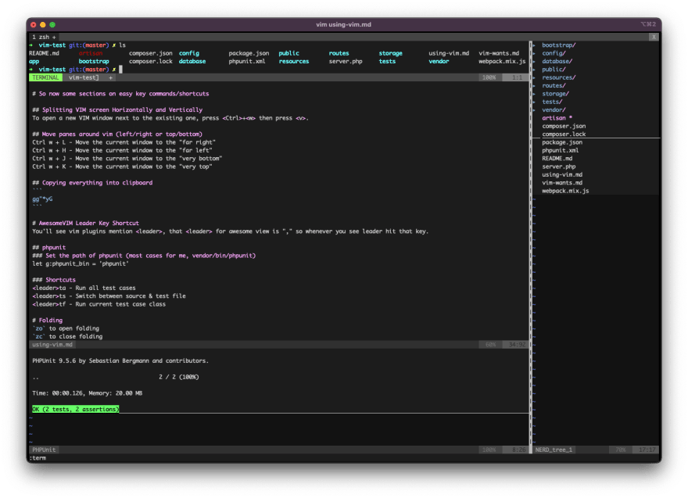Expand the routes/ folder arrow in NERDTree
This screenshot has width=688, height=498.
pos(534,86)
